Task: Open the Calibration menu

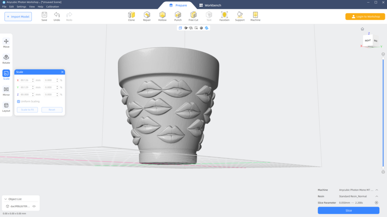Action: coord(52,7)
